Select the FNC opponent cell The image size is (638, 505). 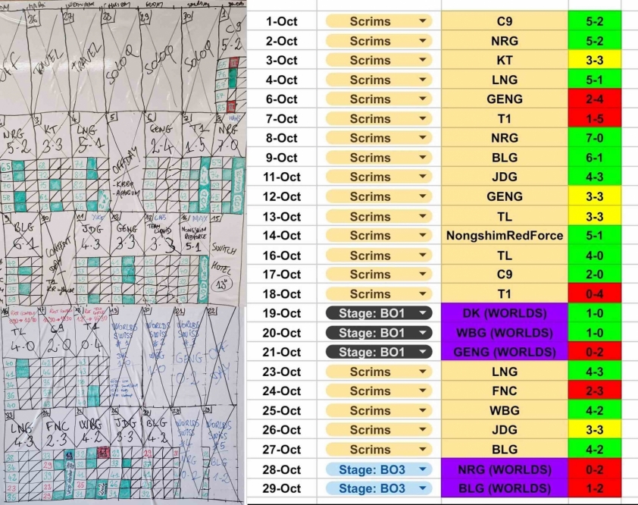pos(505,391)
